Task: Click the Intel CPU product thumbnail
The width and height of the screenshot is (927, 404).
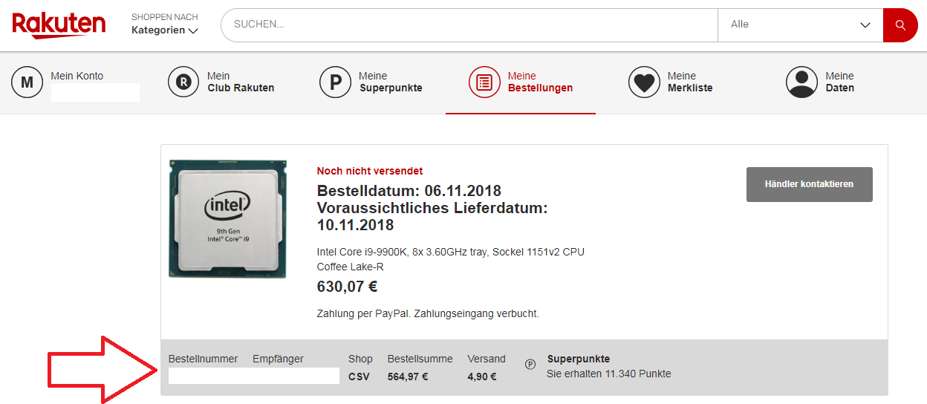Action: tap(227, 218)
